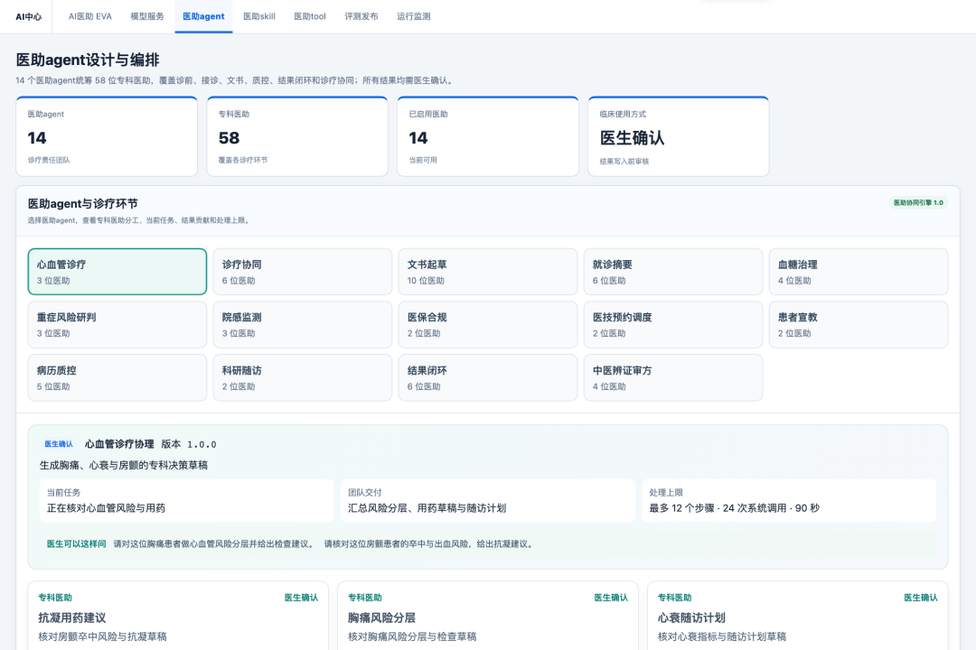
Task: Click the 医助agent count summary card
Action: [x=107, y=136]
